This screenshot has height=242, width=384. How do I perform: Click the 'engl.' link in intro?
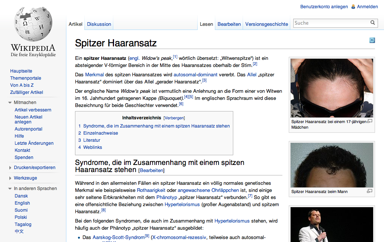coord(134,58)
